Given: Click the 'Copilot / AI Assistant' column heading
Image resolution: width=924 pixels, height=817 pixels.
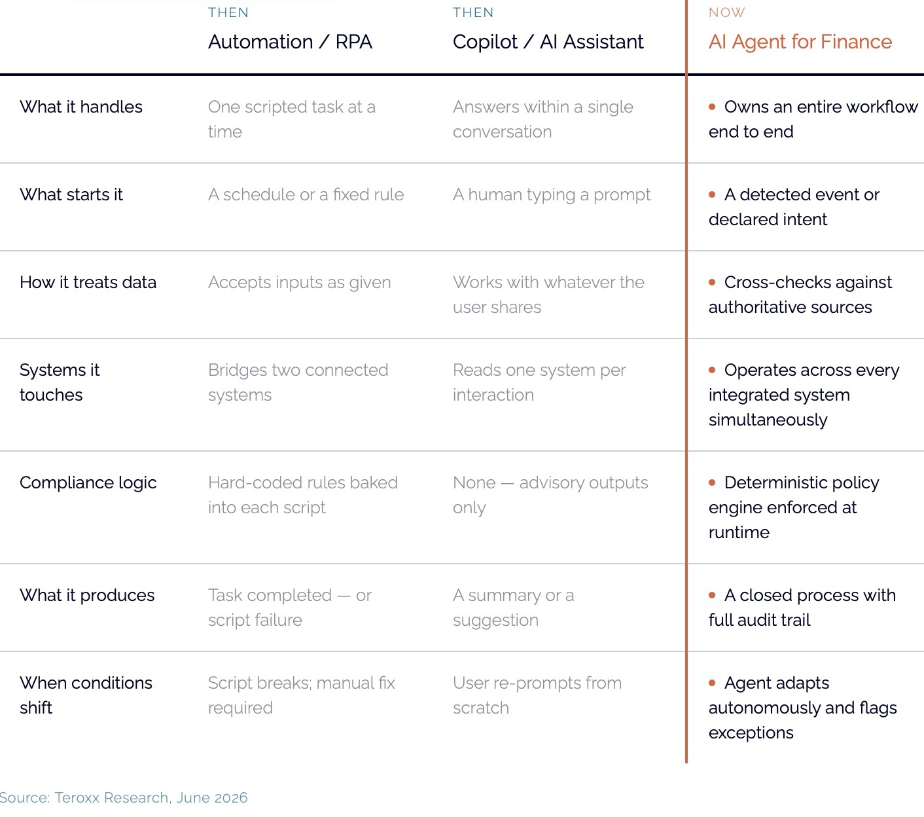Looking at the screenshot, I should (548, 42).
